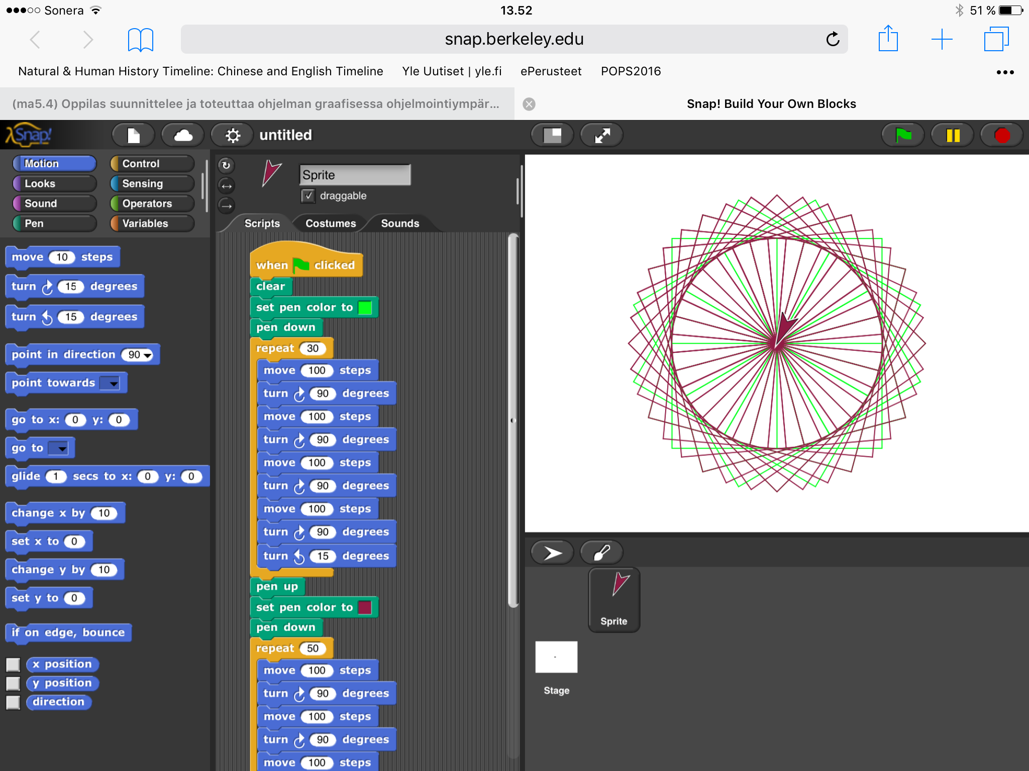Expand the point towards dropdown
1029x771 pixels.
114,384
